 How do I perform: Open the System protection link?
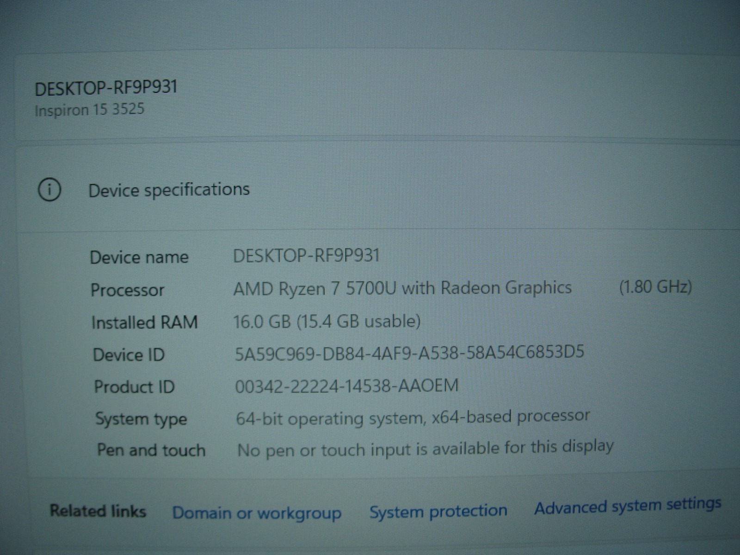(x=438, y=511)
